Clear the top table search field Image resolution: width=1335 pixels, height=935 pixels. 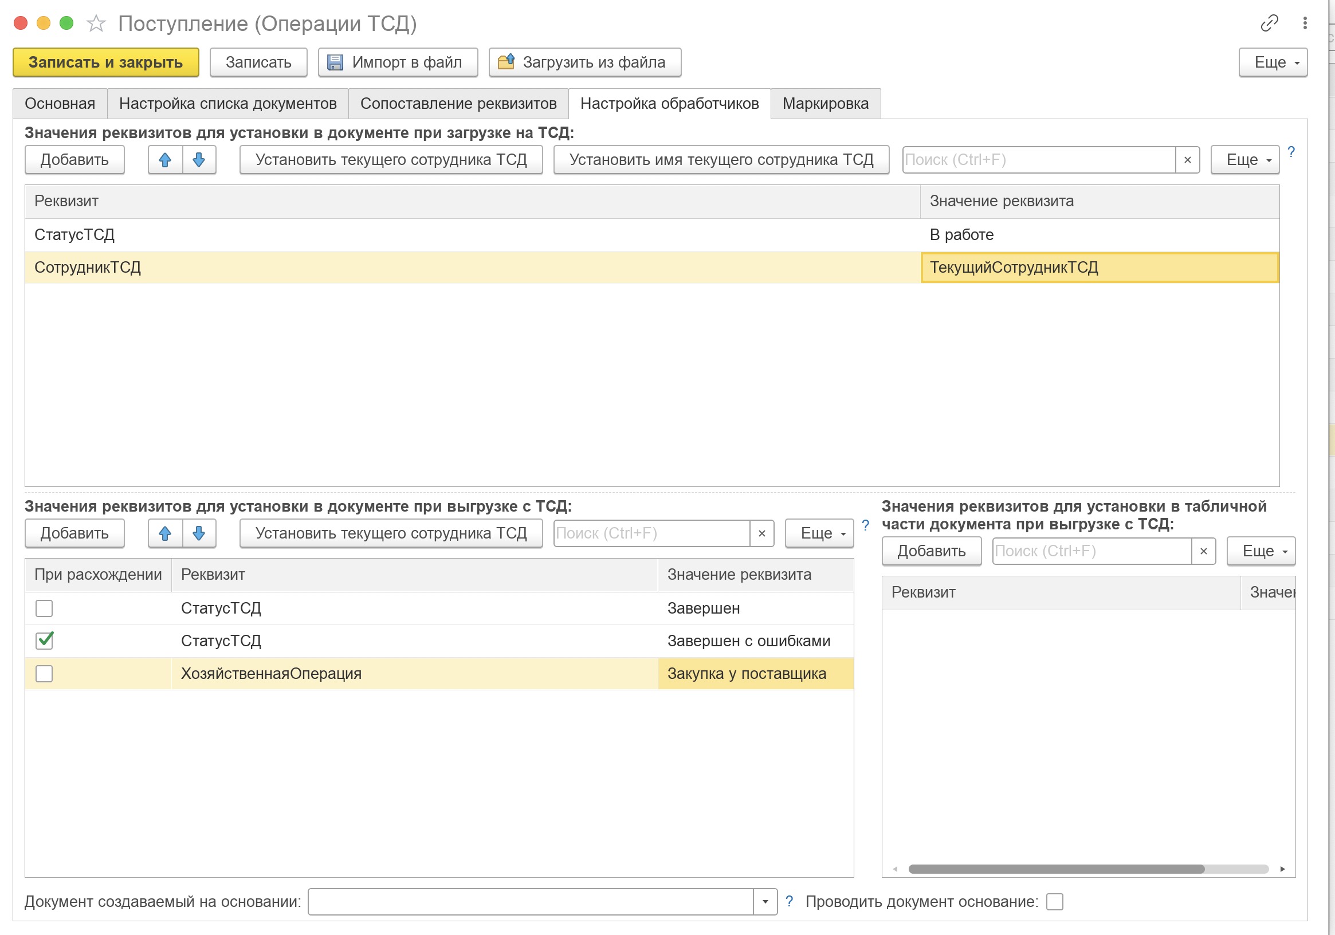click(x=1187, y=160)
